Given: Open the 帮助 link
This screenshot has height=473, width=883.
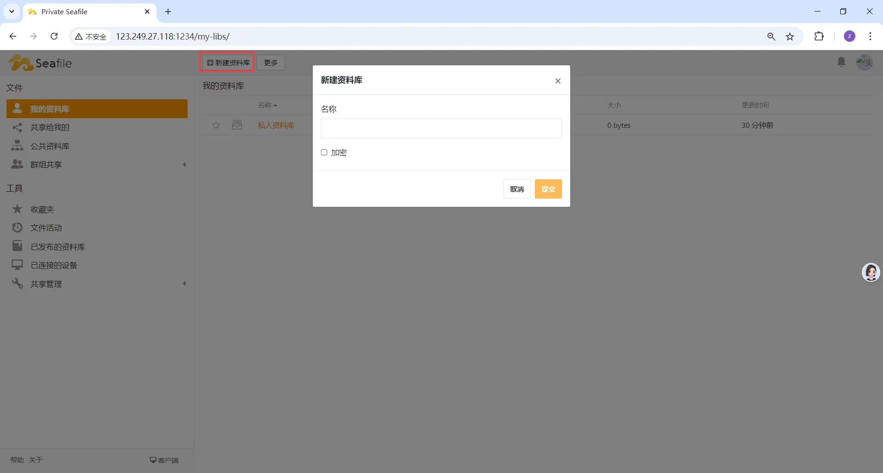Looking at the screenshot, I should tap(17, 460).
